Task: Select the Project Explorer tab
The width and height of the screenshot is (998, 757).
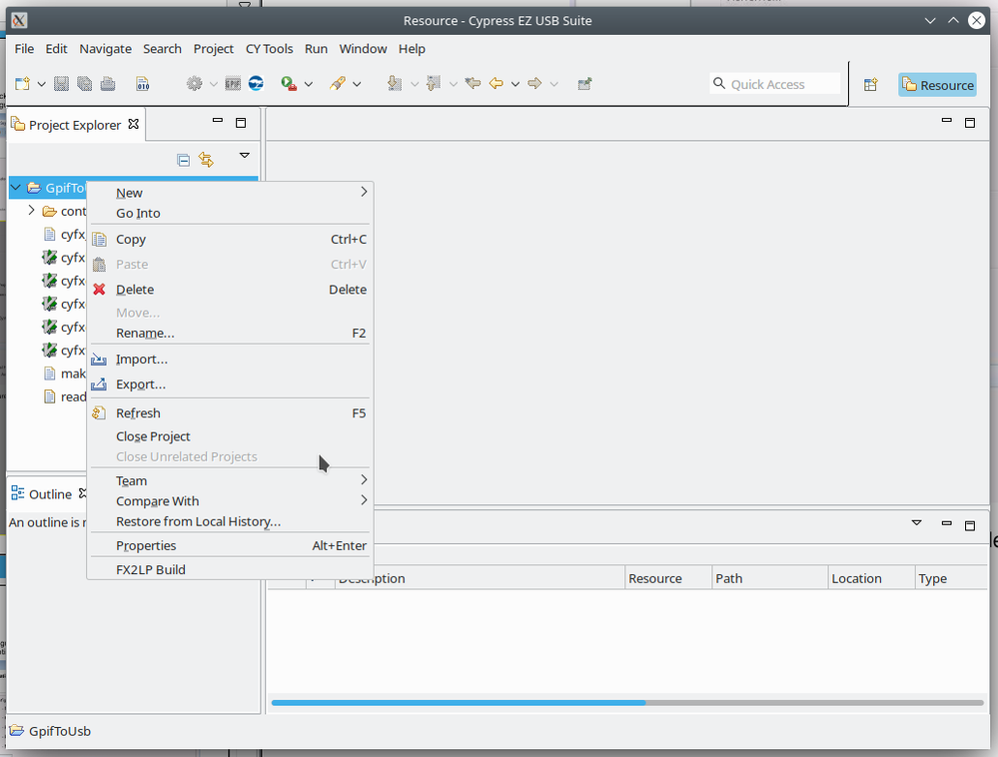Action: 75,125
